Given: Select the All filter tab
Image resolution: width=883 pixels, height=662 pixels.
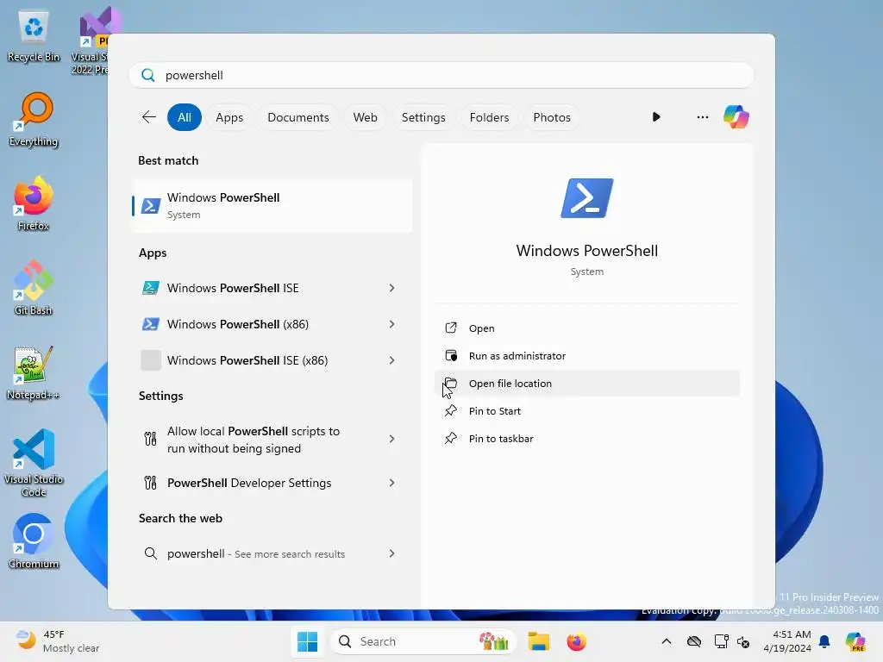Looking at the screenshot, I should [x=185, y=117].
